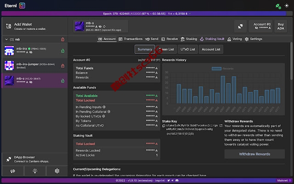The image size is (294, 184).
Task: Select the mb-lnx-jumper wallet row
Action: click(x=35, y=66)
